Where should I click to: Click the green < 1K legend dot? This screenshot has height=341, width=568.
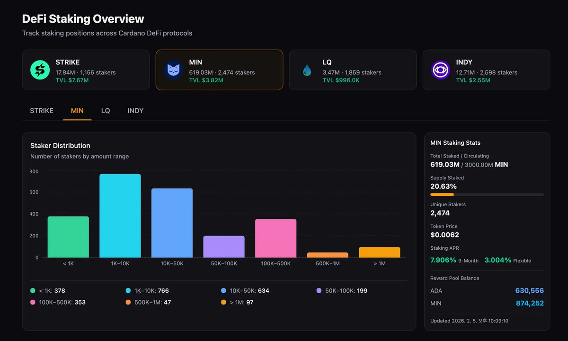tap(32, 290)
